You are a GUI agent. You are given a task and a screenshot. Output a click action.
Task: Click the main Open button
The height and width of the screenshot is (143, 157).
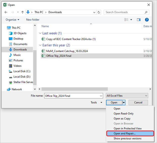114,102
